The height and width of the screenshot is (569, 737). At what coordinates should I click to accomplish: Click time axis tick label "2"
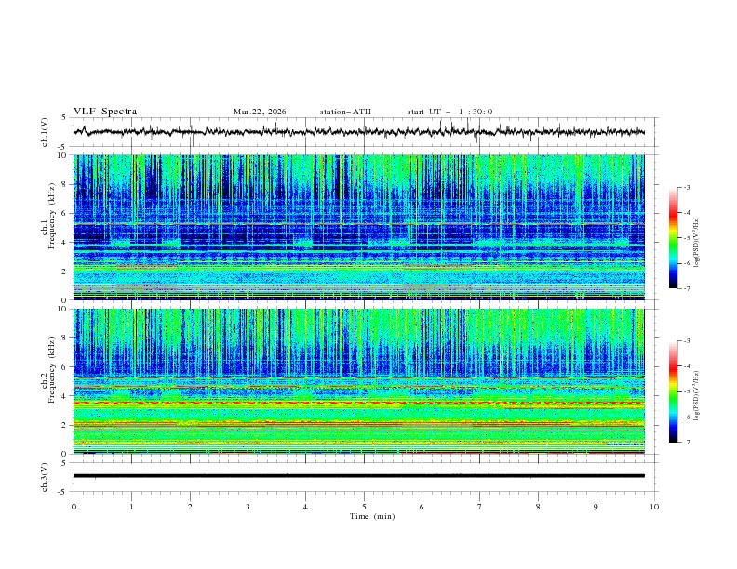click(x=190, y=507)
